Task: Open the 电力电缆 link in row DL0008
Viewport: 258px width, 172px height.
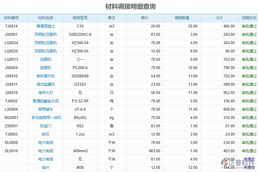Action: pos(45,142)
